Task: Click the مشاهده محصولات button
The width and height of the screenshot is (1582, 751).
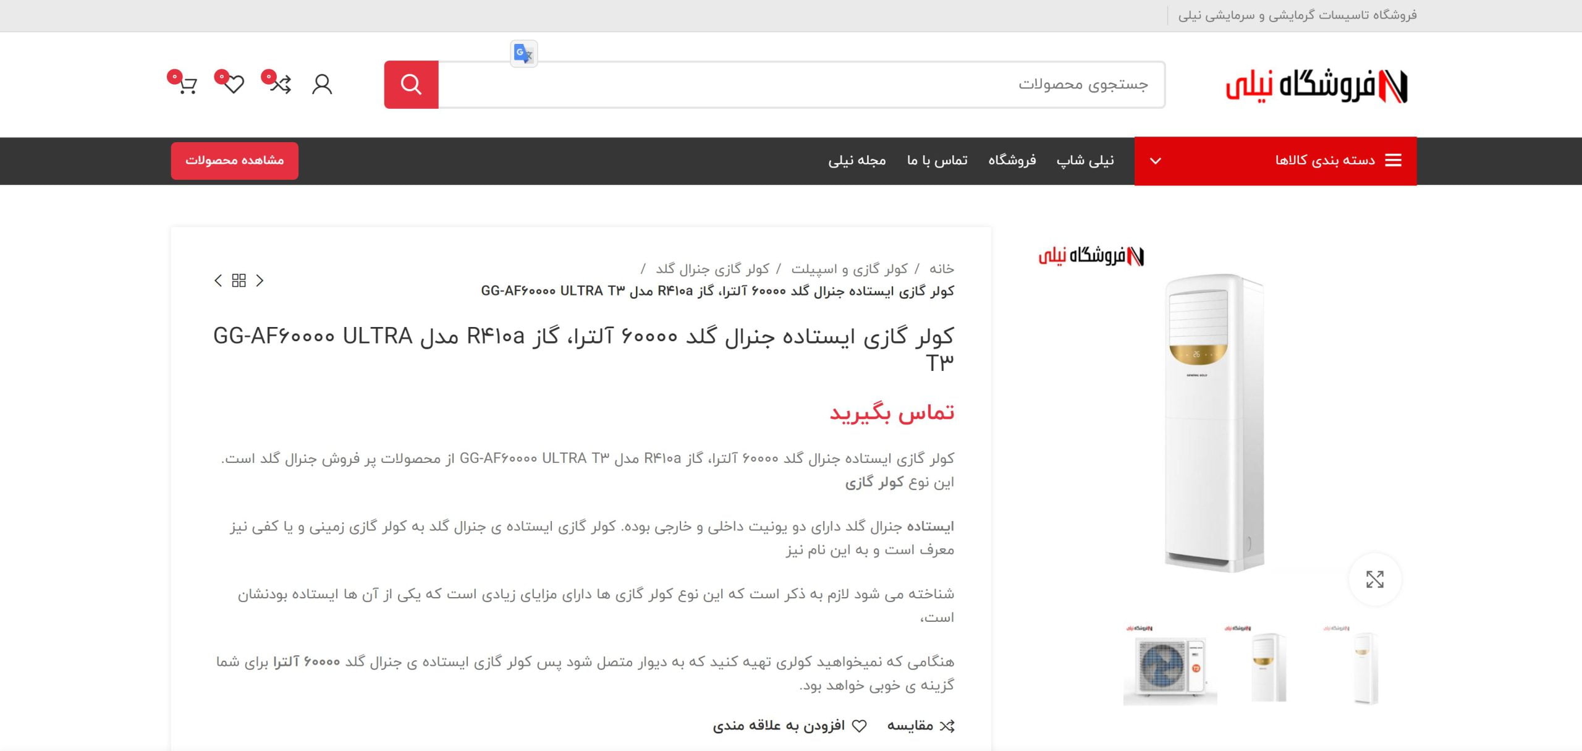Action: (235, 161)
